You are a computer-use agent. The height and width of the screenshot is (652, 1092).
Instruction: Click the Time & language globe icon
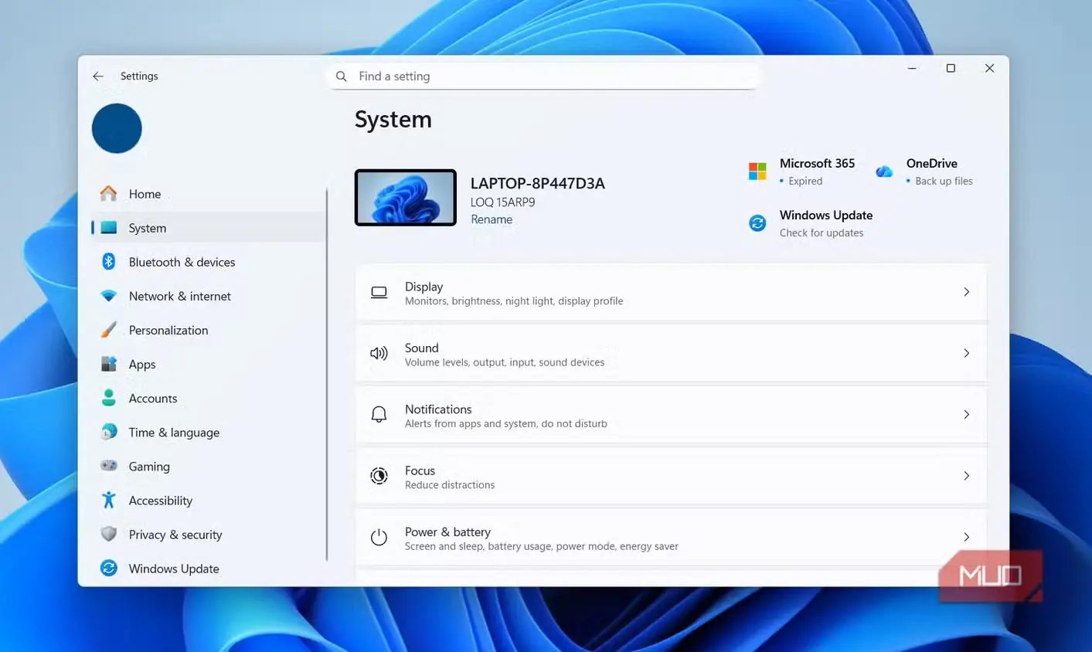109,432
